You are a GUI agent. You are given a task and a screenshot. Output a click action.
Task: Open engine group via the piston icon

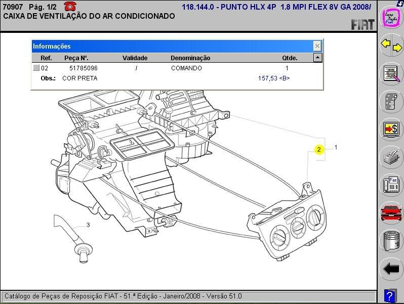pyautogui.click(x=391, y=241)
